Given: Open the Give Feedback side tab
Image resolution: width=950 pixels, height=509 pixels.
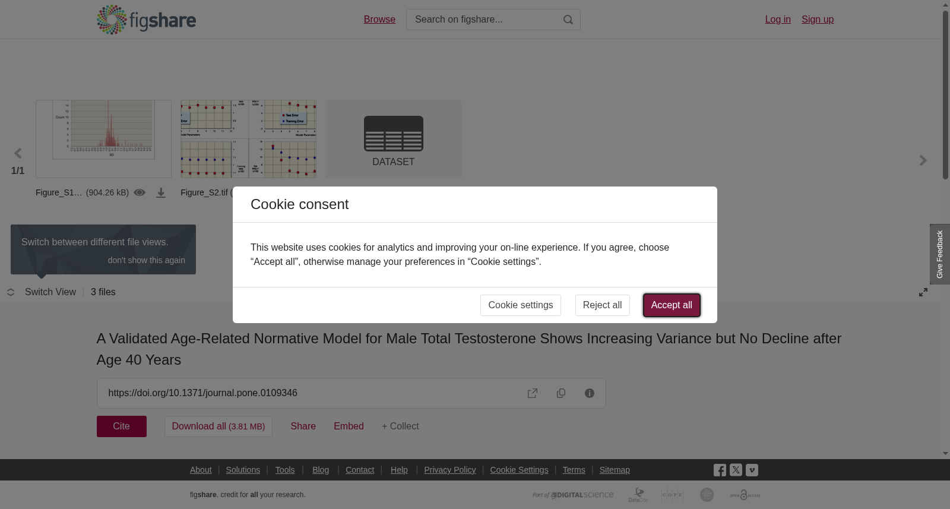Looking at the screenshot, I should (x=940, y=254).
